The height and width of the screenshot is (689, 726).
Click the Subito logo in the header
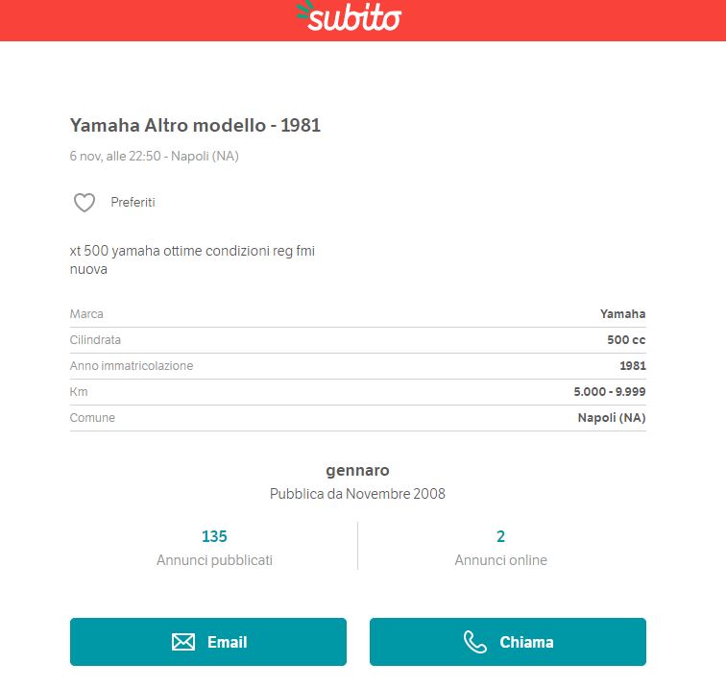351,17
